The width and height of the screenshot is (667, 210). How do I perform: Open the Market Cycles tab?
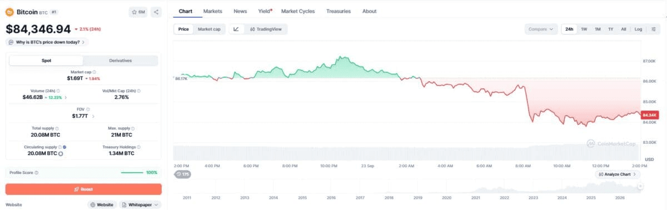coord(297,11)
